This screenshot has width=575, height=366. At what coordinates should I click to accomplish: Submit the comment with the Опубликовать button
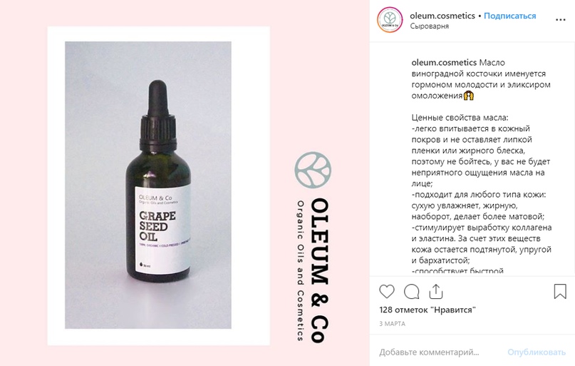pyautogui.click(x=537, y=352)
